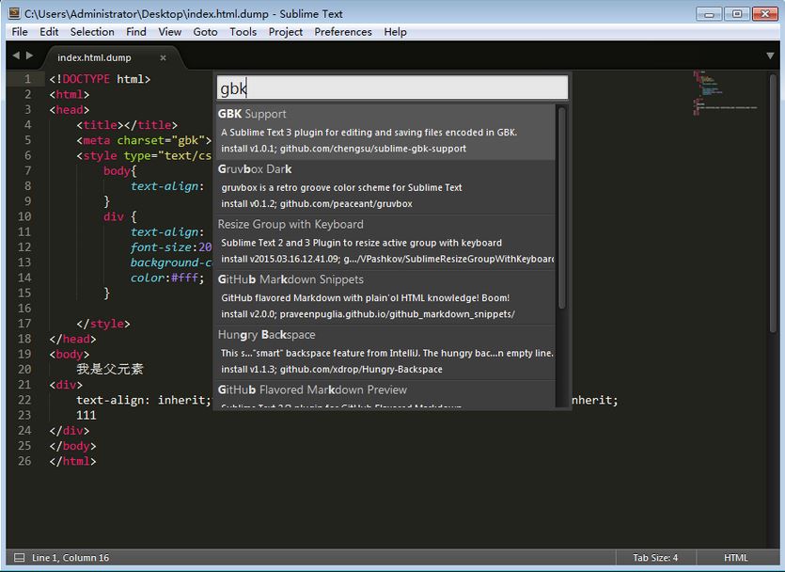Click the font-size:20 line
Image resolution: width=785 pixels, height=572 pixels.
(x=171, y=246)
